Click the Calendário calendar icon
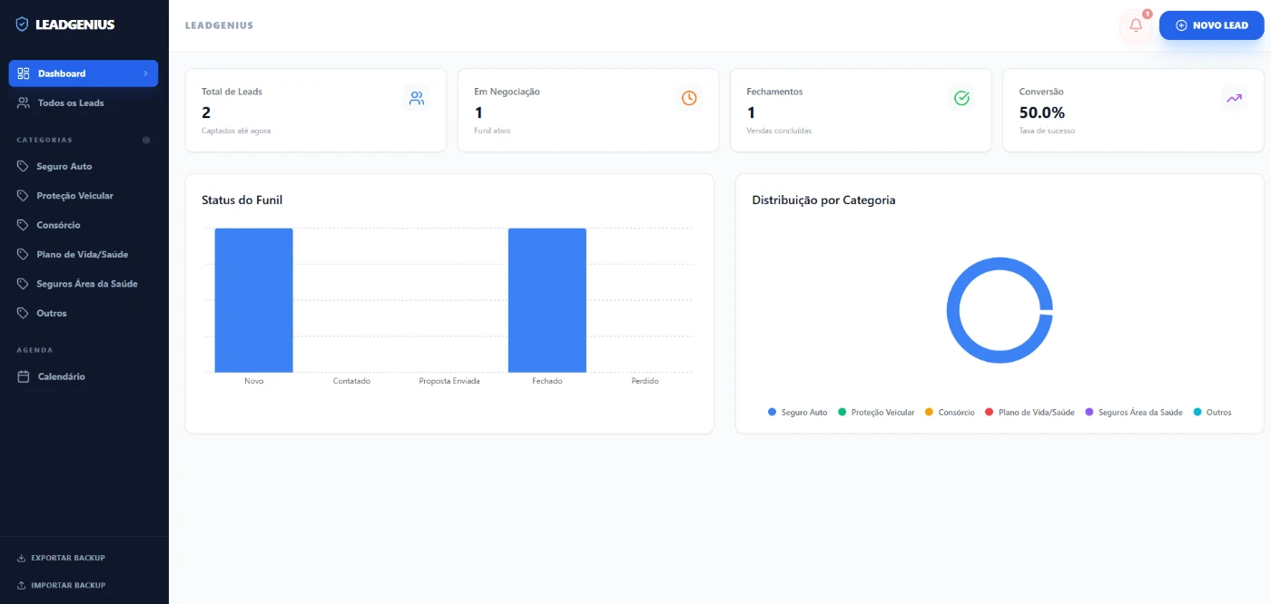Image resolution: width=1271 pixels, height=604 pixels. point(24,376)
